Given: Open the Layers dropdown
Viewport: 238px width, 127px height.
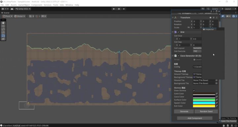Looking at the screenshot, I should click(x=218, y=9).
